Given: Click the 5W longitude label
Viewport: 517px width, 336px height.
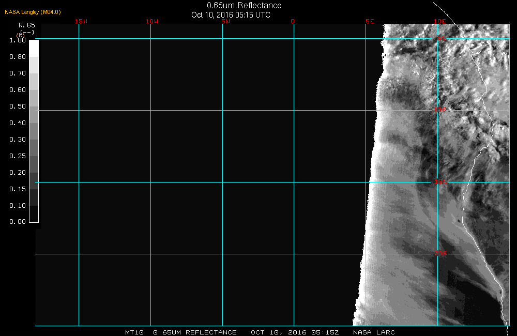Looking at the screenshot, I should 225,21.
